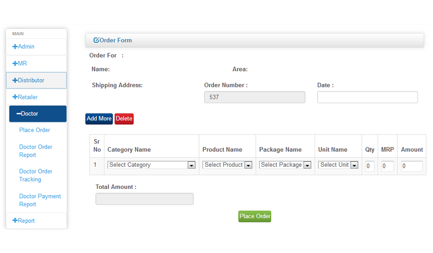Focus the Date input field
433x253 pixels.
coord(367,97)
